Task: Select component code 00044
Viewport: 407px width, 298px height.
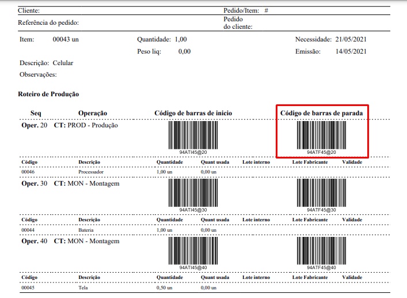Action: (x=28, y=230)
